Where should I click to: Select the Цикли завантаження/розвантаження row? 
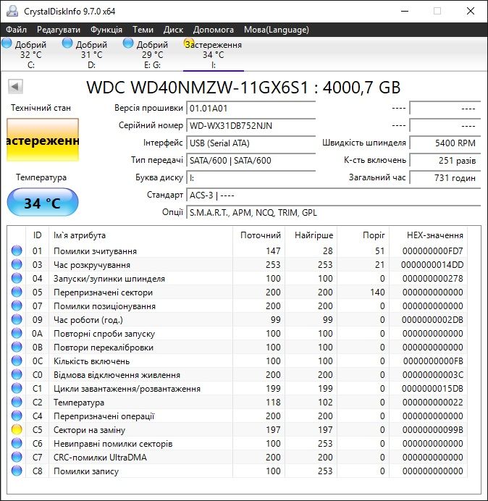pyautogui.click(x=238, y=388)
